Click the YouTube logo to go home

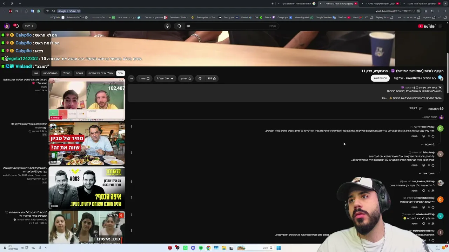click(426, 26)
